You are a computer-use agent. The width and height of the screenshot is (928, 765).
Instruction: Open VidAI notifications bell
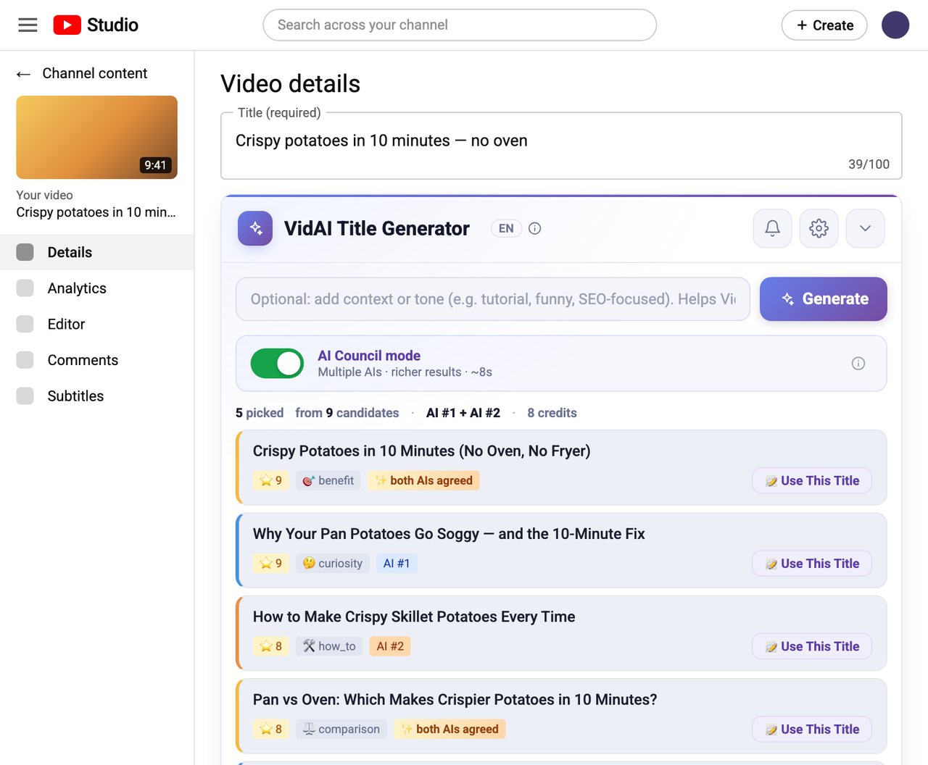coord(772,228)
